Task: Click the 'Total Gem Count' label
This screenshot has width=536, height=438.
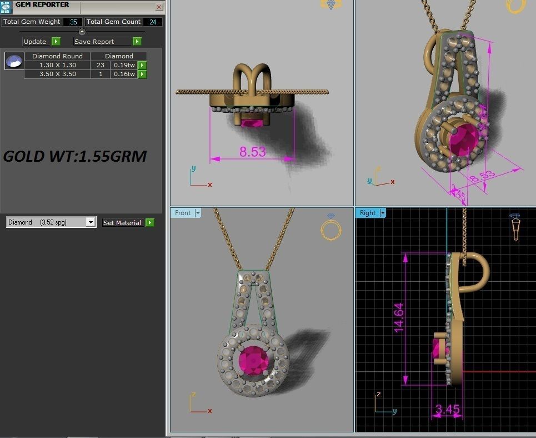Action: [x=113, y=22]
